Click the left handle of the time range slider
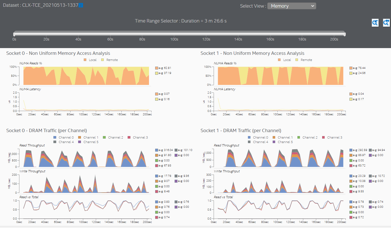The width and height of the screenshot is (391, 228). 14,34
